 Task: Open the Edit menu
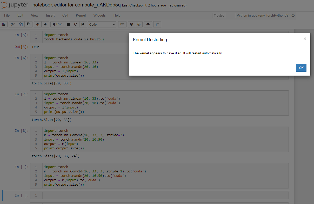point(20,16)
